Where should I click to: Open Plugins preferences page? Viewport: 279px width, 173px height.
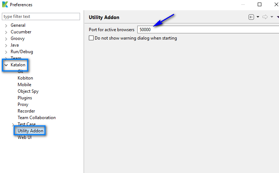[x=25, y=98]
